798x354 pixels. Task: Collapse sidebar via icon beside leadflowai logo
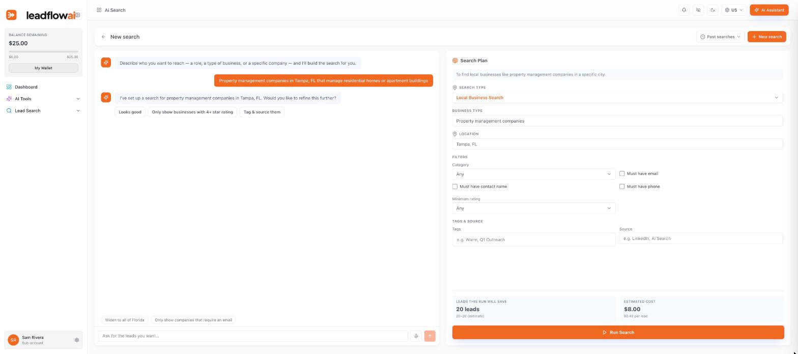[x=78, y=15]
